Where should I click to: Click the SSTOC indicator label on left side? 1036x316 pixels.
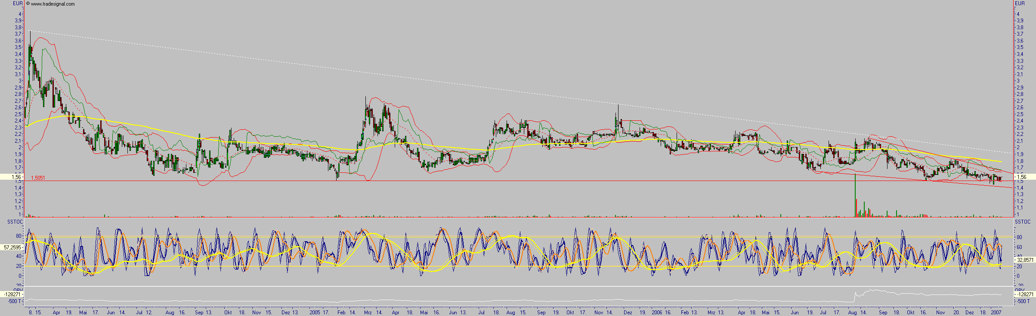pyautogui.click(x=9, y=222)
